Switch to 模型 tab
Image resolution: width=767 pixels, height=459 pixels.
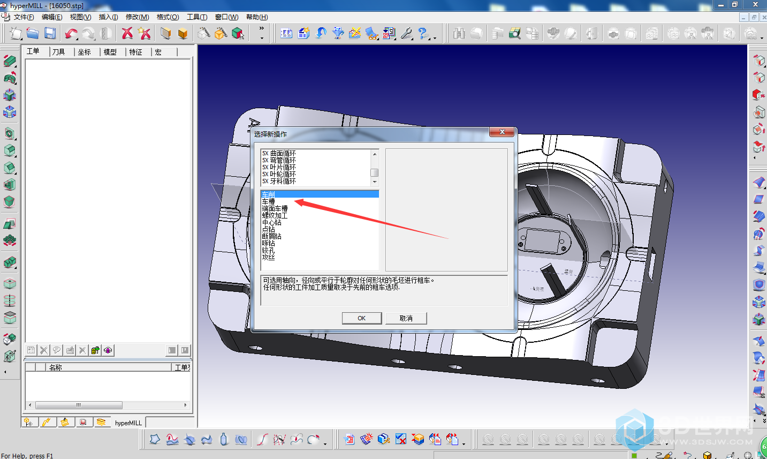(110, 52)
